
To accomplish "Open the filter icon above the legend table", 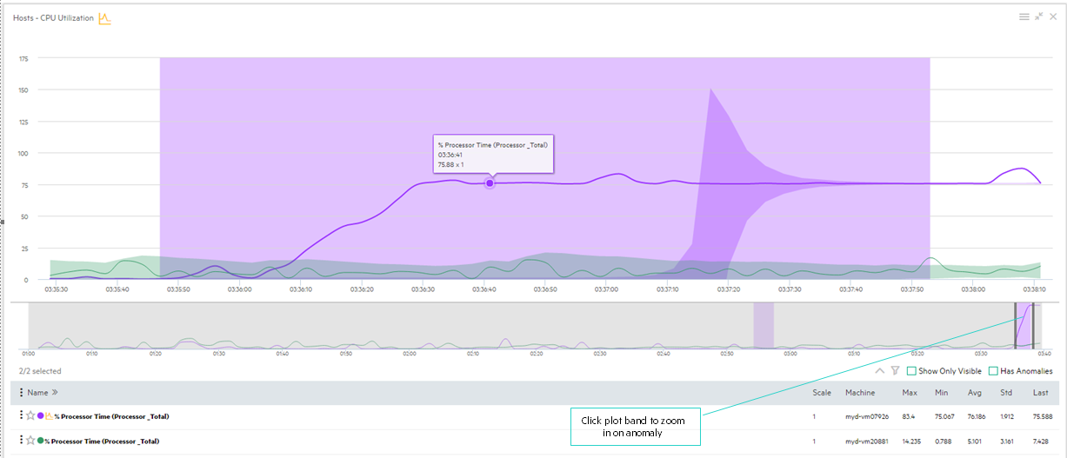I will (894, 371).
